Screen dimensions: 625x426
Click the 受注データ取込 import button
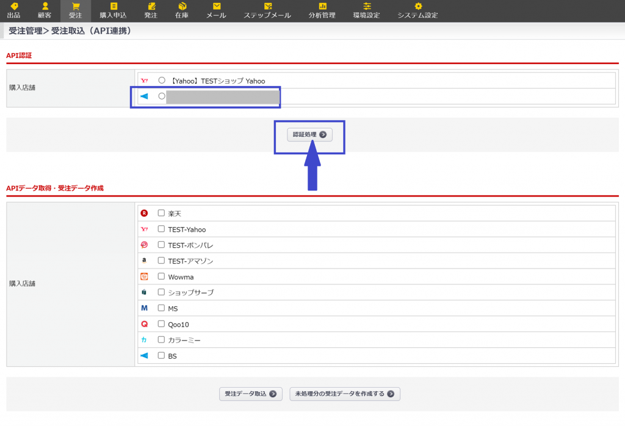[x=251, y=394]
